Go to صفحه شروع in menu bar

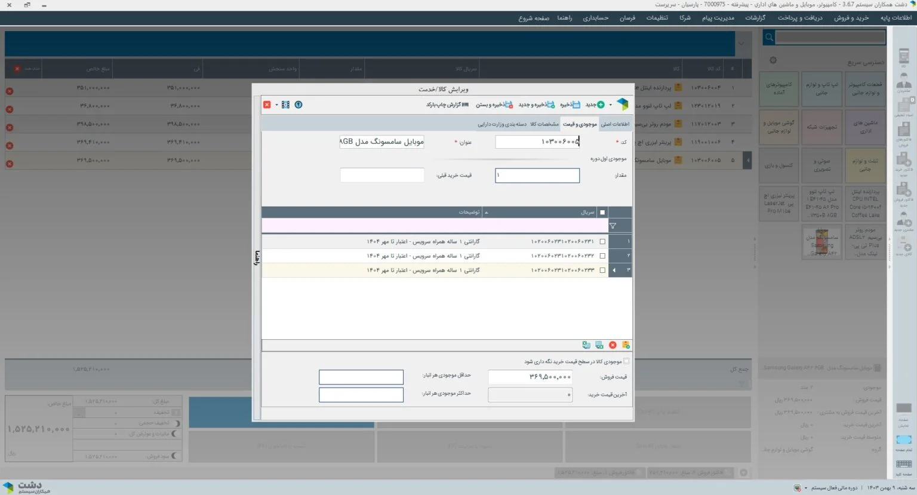coord(534,18)
